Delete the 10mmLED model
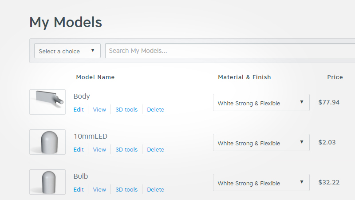The width and height of the screenshot is (355, 200). click(156, 150)
